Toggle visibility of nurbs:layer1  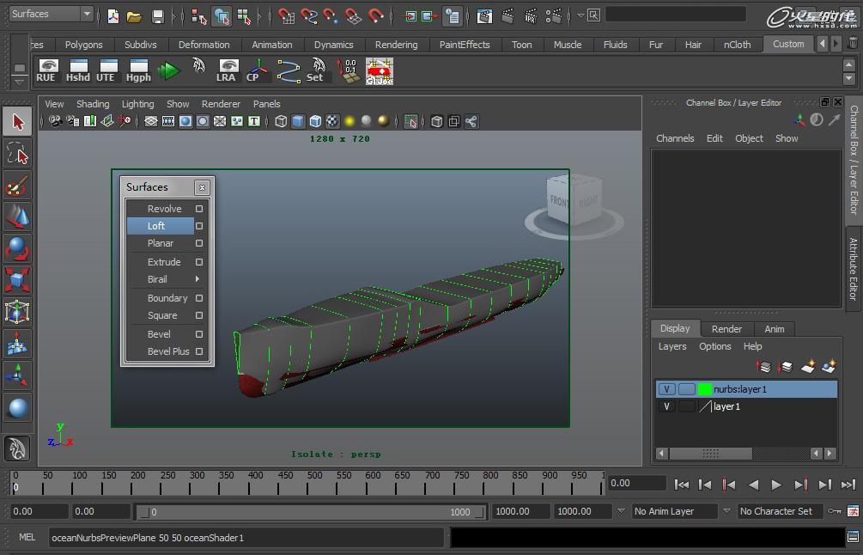point(666,389)
